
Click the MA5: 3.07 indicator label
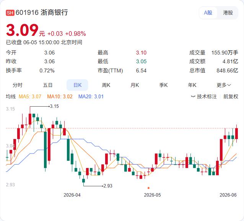30,96
